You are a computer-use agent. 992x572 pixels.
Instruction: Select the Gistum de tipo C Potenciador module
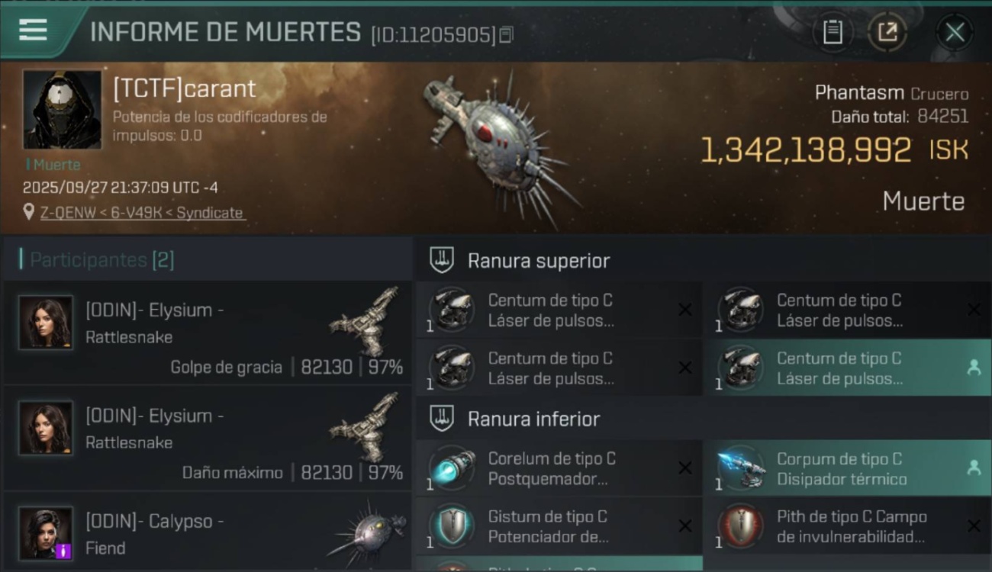pyautogui.click(x=559, y=526)
